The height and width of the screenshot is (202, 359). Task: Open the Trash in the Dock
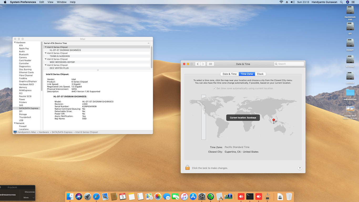pos(289,196)
